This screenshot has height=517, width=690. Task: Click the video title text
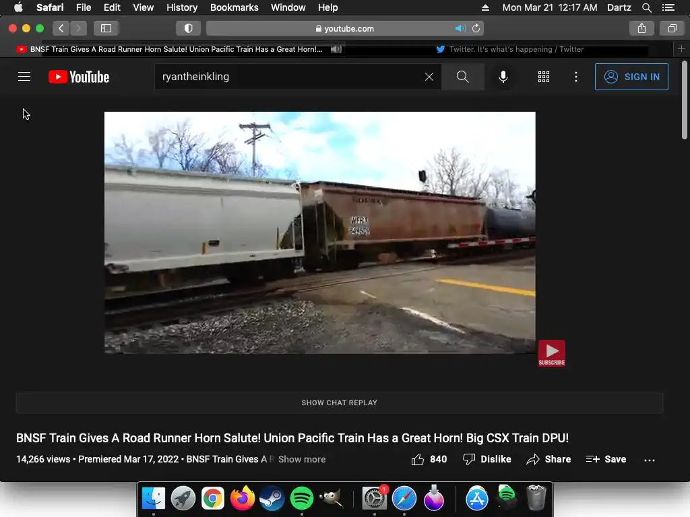[x=292, y=438]
